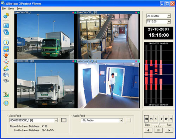Select the white truck camera view
Screen dimensions: 176x139
pos(45,85)
